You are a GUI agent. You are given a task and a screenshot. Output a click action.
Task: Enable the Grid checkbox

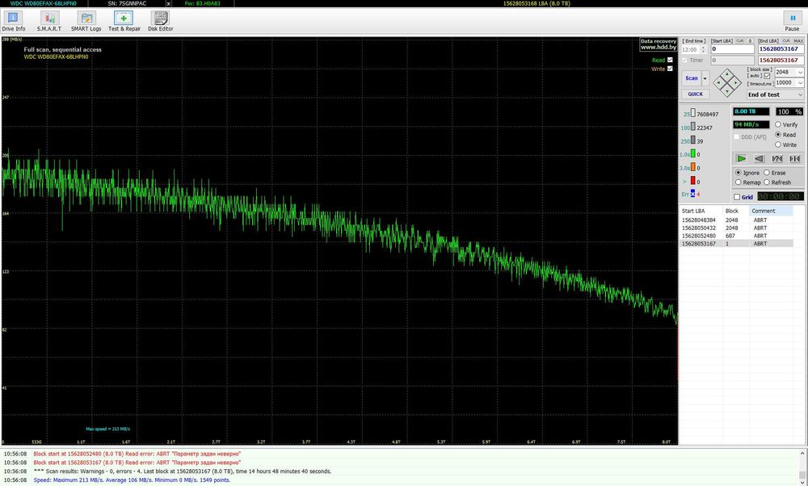tap(737, 196)
